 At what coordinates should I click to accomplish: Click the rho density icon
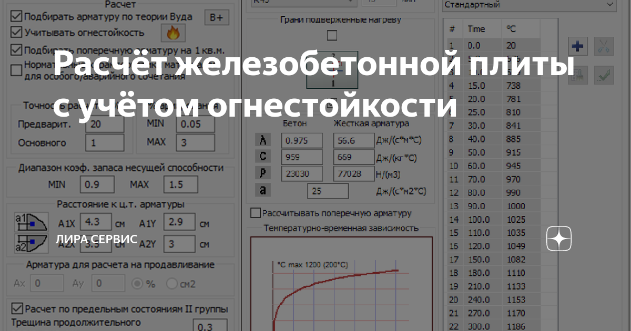pos(263,173)
